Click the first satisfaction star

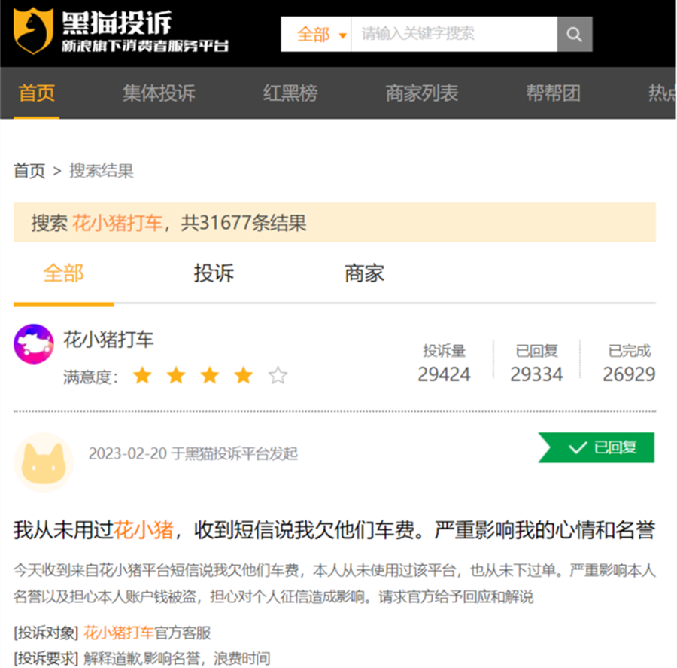142,375
